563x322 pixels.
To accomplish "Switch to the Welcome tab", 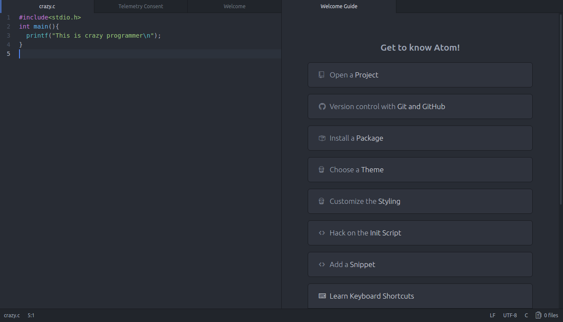I will 235,6.
